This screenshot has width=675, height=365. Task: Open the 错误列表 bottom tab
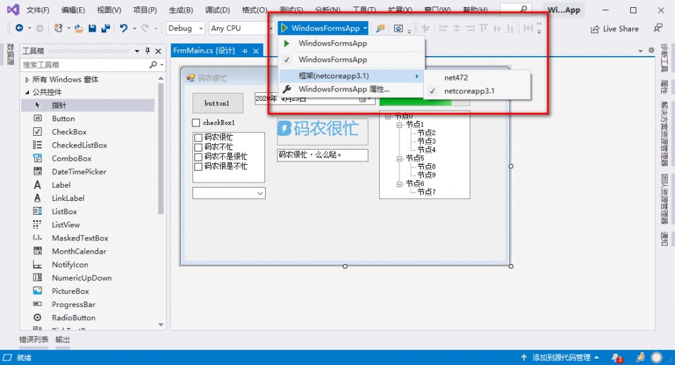click(x=34, y=339)
